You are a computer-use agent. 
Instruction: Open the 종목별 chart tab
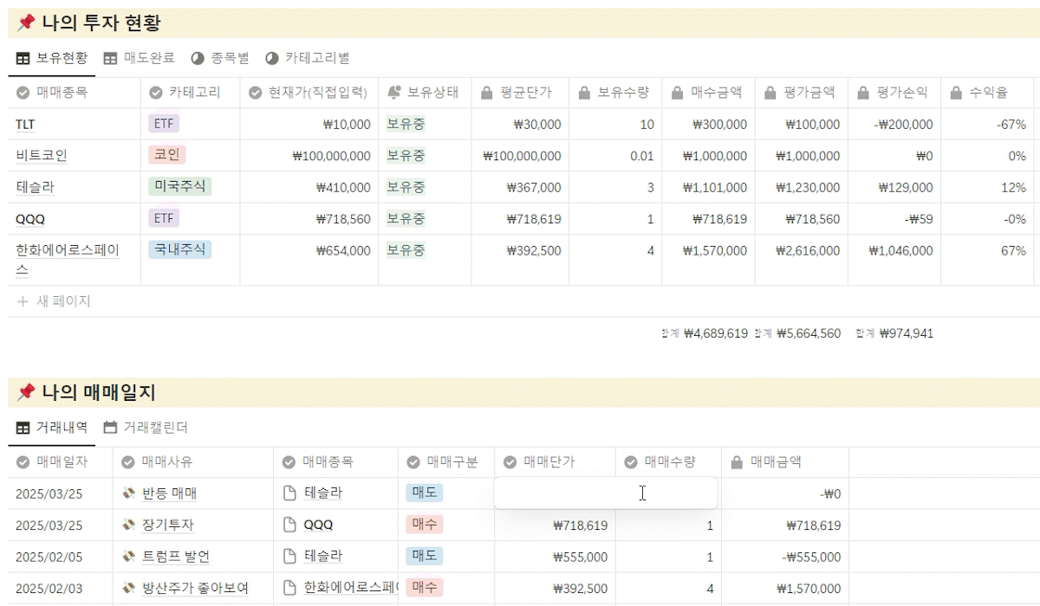(x=220, y=58)
